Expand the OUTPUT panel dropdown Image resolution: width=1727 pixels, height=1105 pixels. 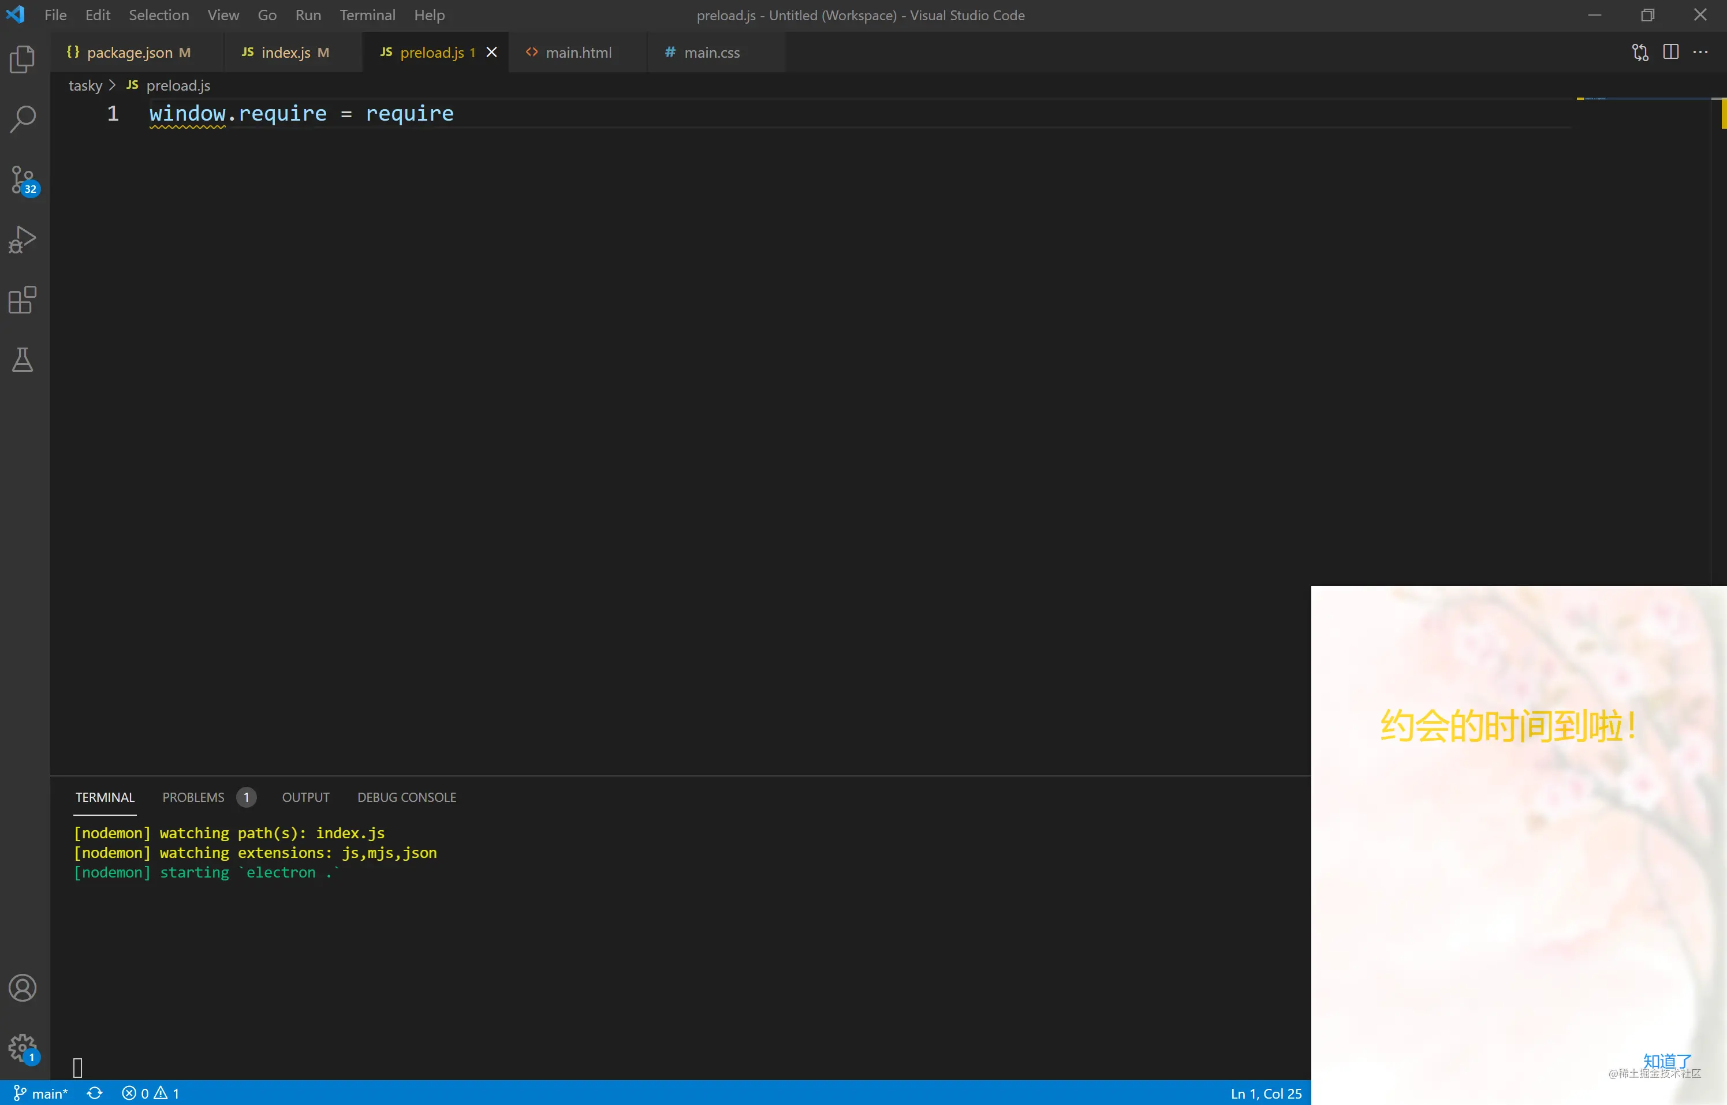305,797
